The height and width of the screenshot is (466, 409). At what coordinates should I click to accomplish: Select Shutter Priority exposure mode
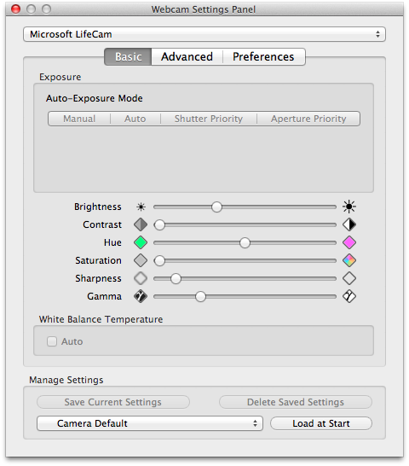point(209,119)
